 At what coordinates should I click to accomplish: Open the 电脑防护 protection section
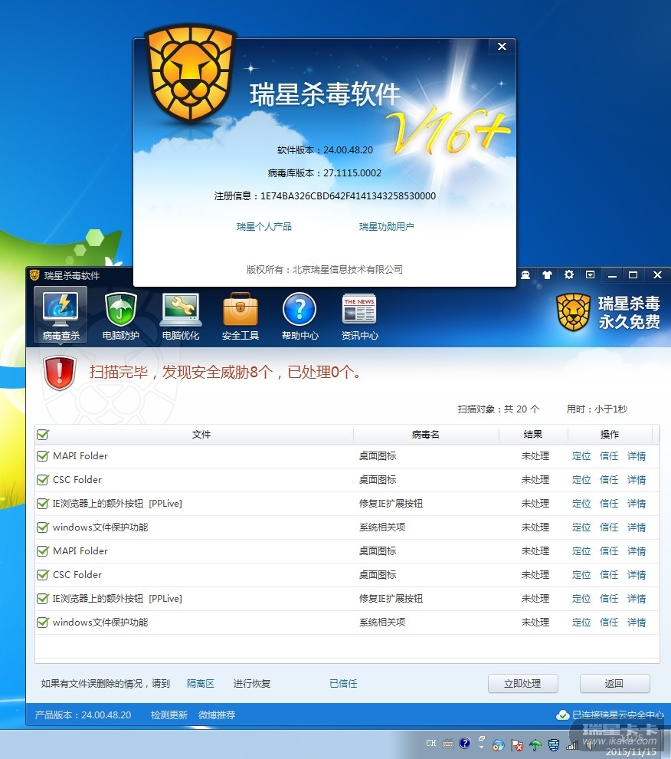click(120, 314)
